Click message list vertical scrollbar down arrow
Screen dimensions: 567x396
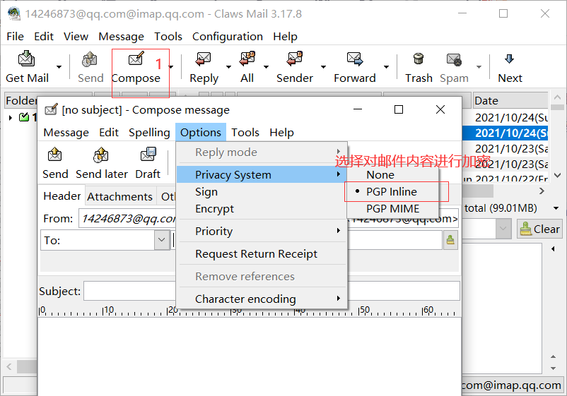pos(557,176)
